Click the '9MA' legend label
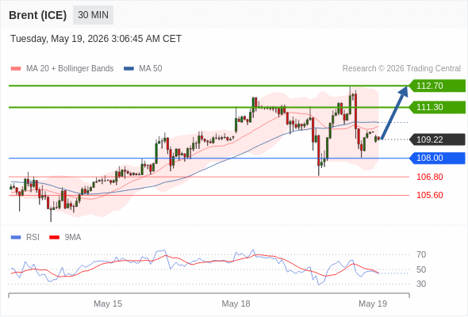 click(73, 238)
